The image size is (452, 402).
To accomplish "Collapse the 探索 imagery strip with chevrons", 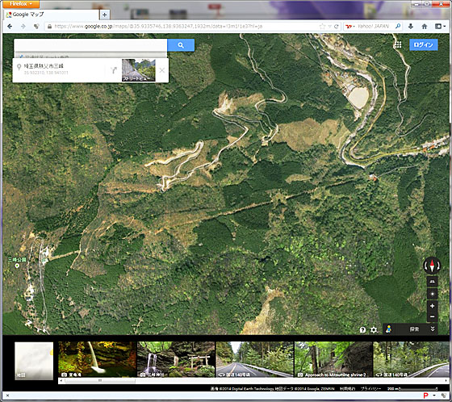I will (x=433, y=329).
